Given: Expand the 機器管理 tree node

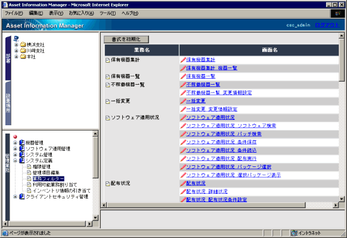Looking at the screenshot, I should click(15, 143).
